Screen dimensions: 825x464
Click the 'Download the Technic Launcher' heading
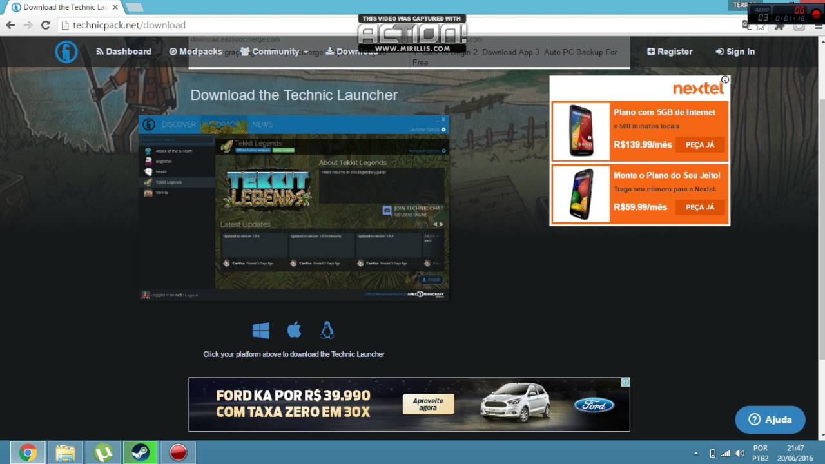(x=294, y=95)
